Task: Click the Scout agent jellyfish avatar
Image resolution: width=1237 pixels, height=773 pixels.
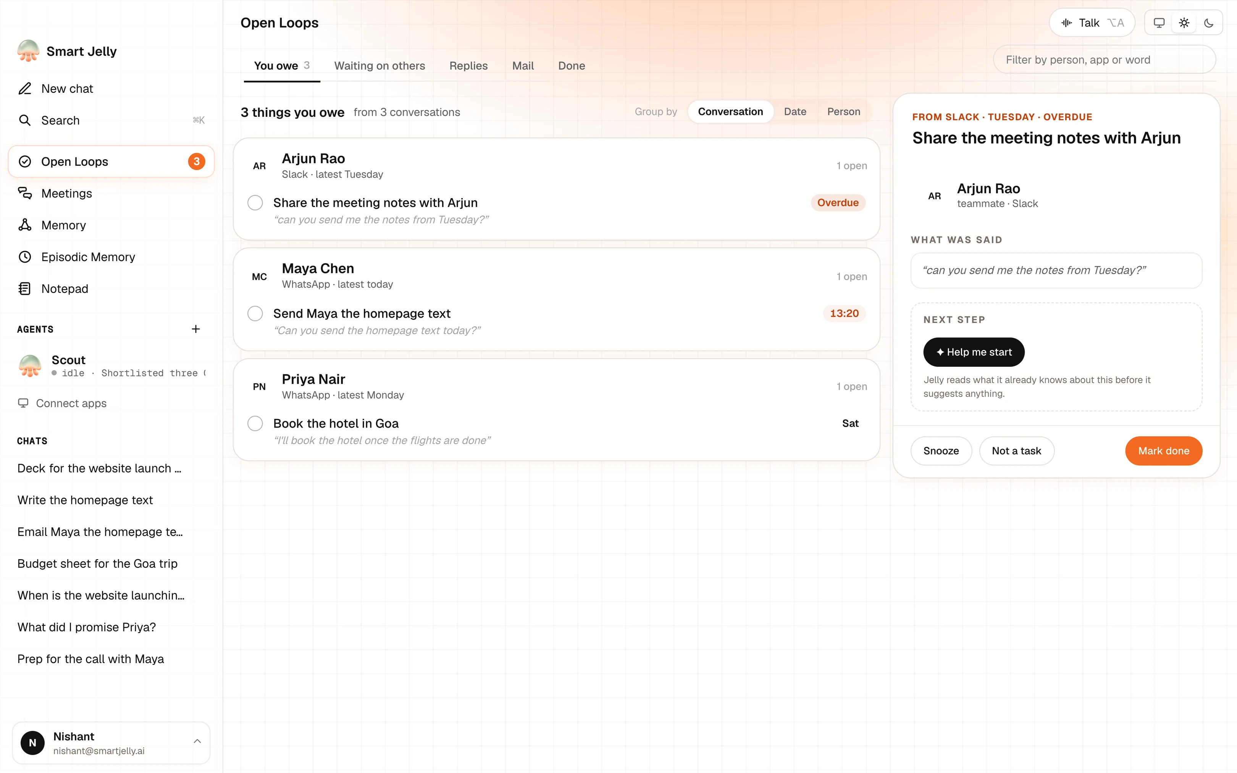Action: click(30, 366)
